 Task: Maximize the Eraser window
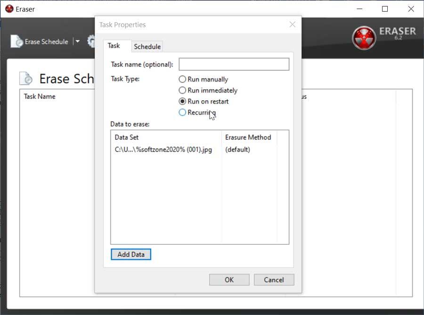pyautogui.click(x=385, y=9)
